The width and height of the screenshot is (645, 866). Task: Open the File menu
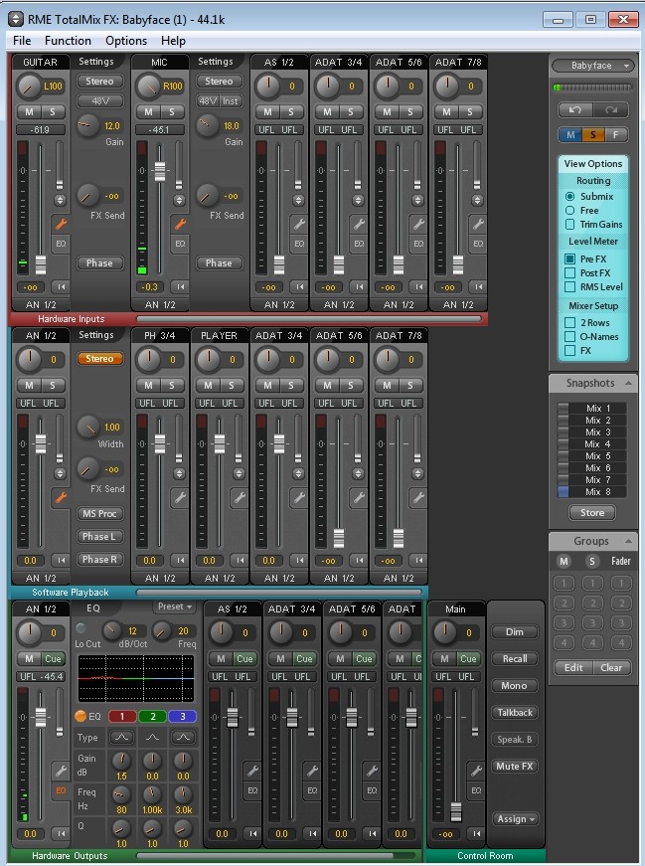[22, 41]
